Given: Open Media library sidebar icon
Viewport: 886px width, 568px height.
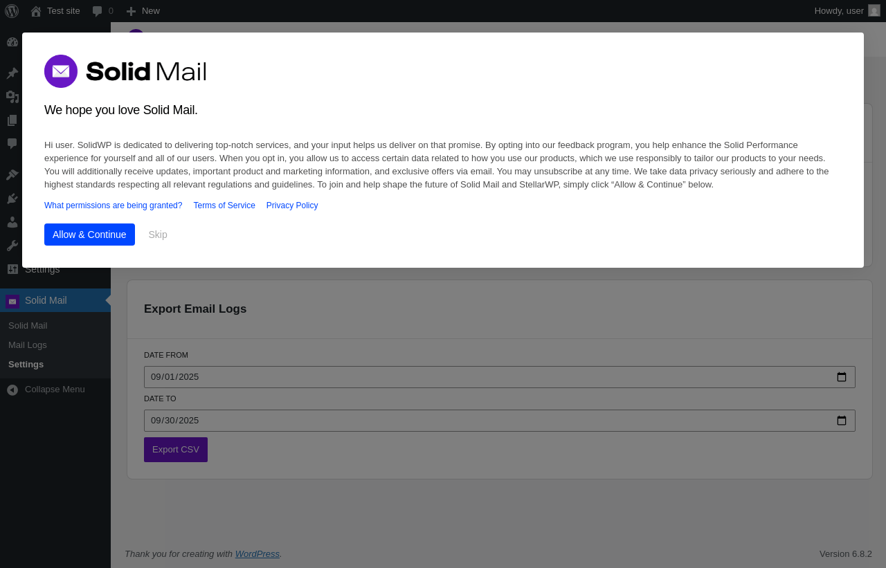Looking at the screenshot, I should (x=12, y=97).
